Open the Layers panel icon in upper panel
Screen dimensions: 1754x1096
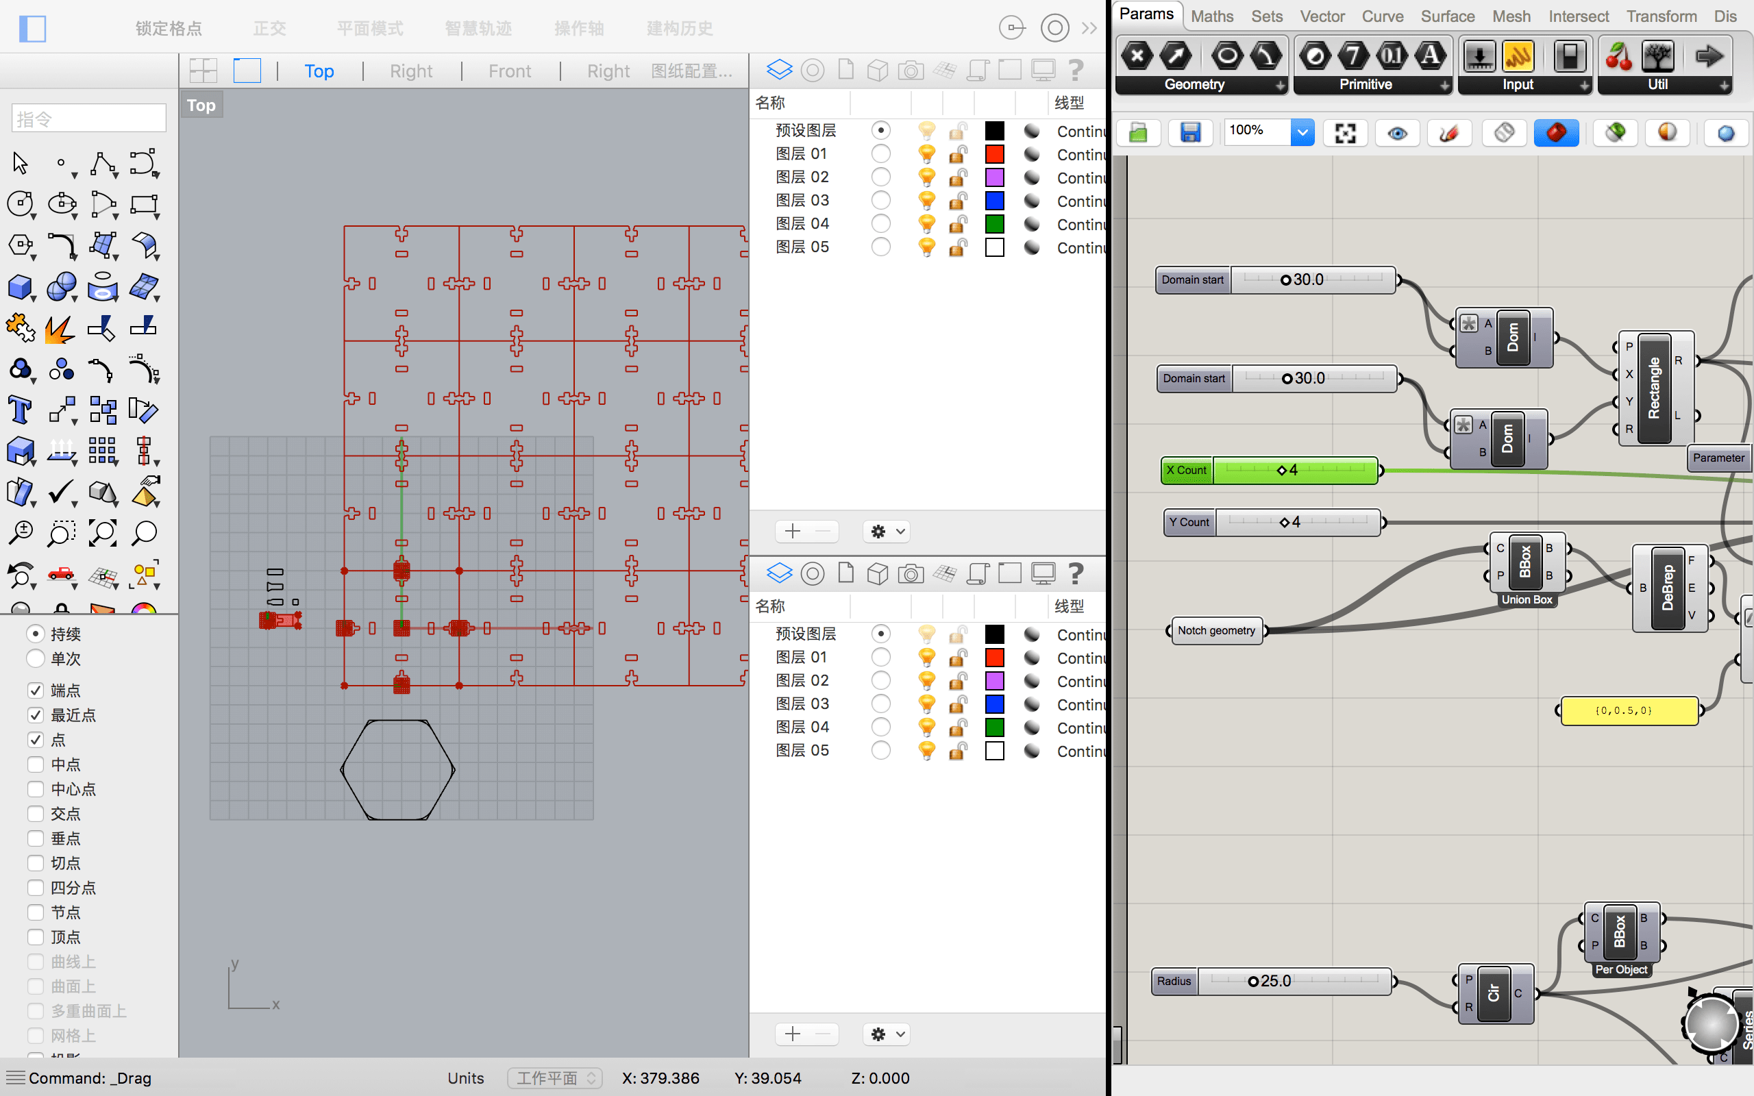click(x=779, y=71)
